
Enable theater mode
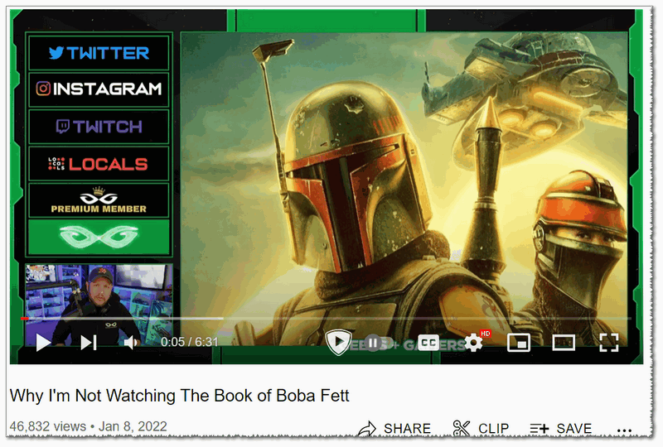click(x=564, y=343)
